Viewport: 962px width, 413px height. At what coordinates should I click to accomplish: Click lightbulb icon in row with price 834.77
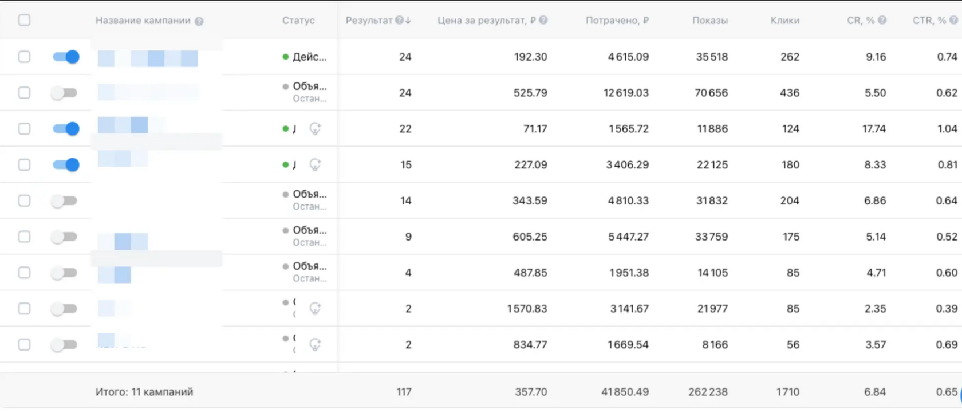coord(315,345)
